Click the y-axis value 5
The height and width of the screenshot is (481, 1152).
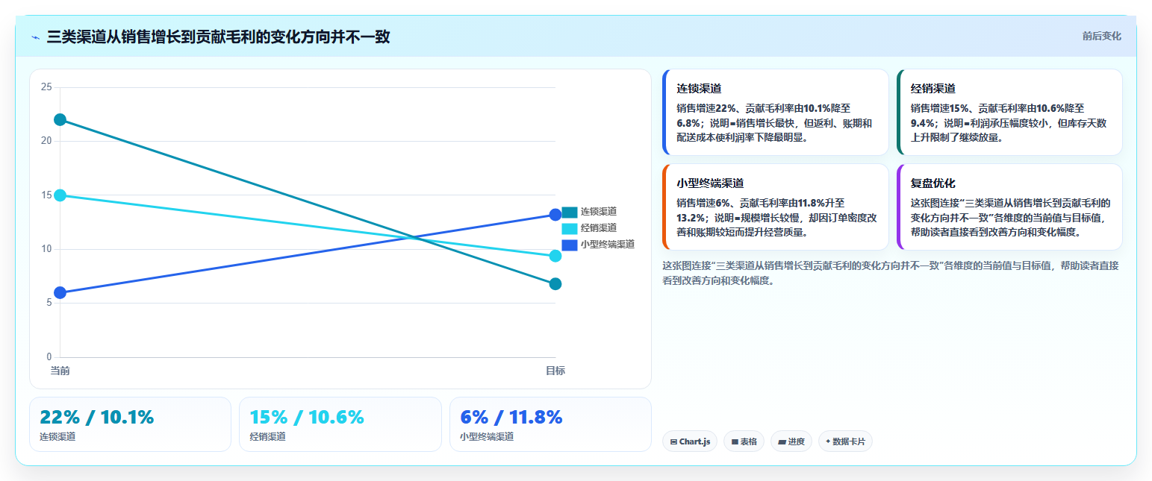[x=49, y=303]
